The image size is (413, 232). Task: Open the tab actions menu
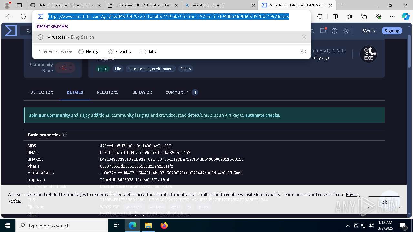[19, 5]
